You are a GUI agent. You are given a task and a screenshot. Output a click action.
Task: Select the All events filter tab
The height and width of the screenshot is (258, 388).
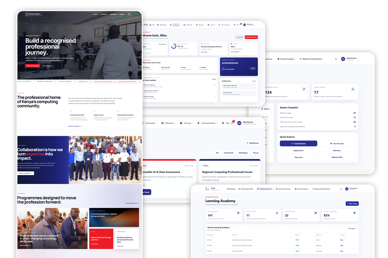click(x=217, y=153)
